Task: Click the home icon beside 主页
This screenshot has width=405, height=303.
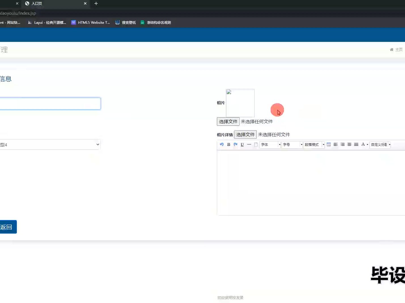Action: pos(392,49)
